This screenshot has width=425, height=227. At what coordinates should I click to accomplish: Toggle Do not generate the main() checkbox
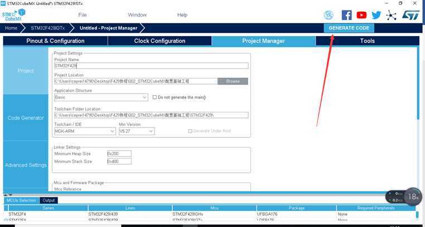pos(154,97)
